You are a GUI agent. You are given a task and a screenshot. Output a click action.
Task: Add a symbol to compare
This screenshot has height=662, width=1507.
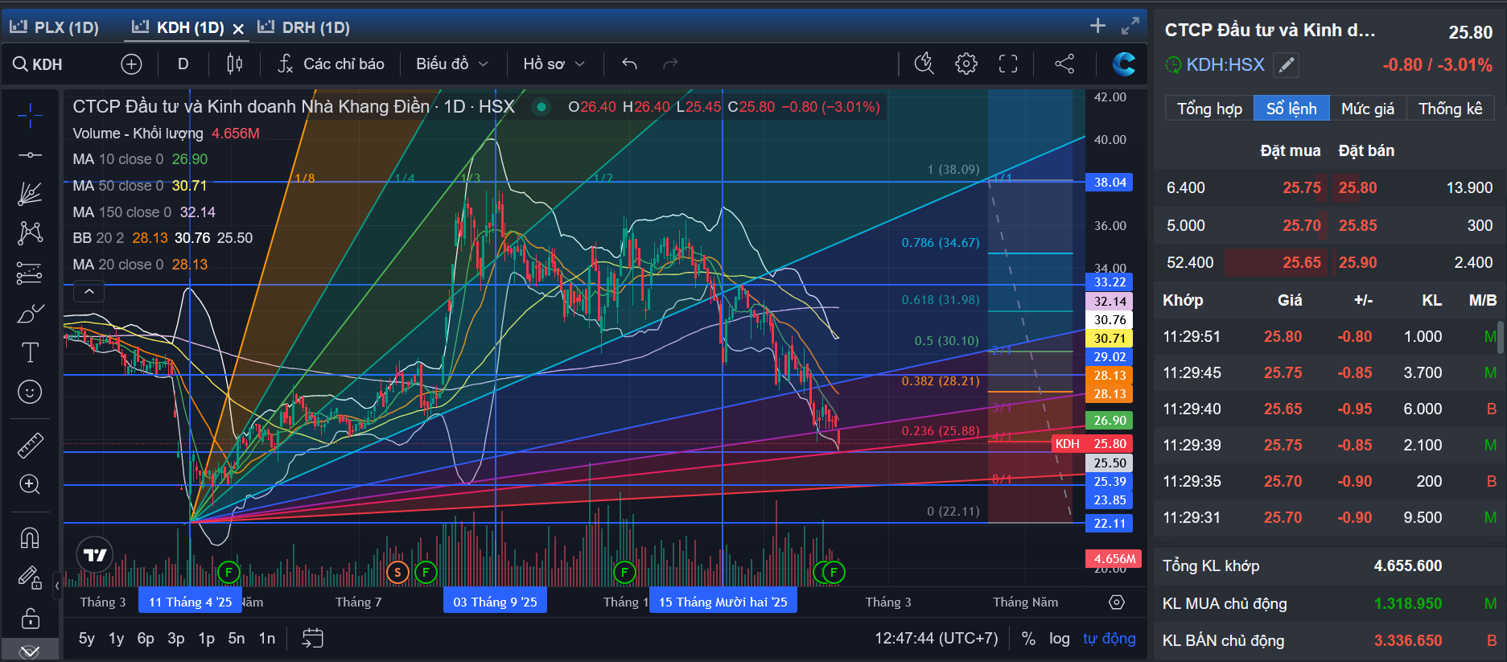[131, 64]
